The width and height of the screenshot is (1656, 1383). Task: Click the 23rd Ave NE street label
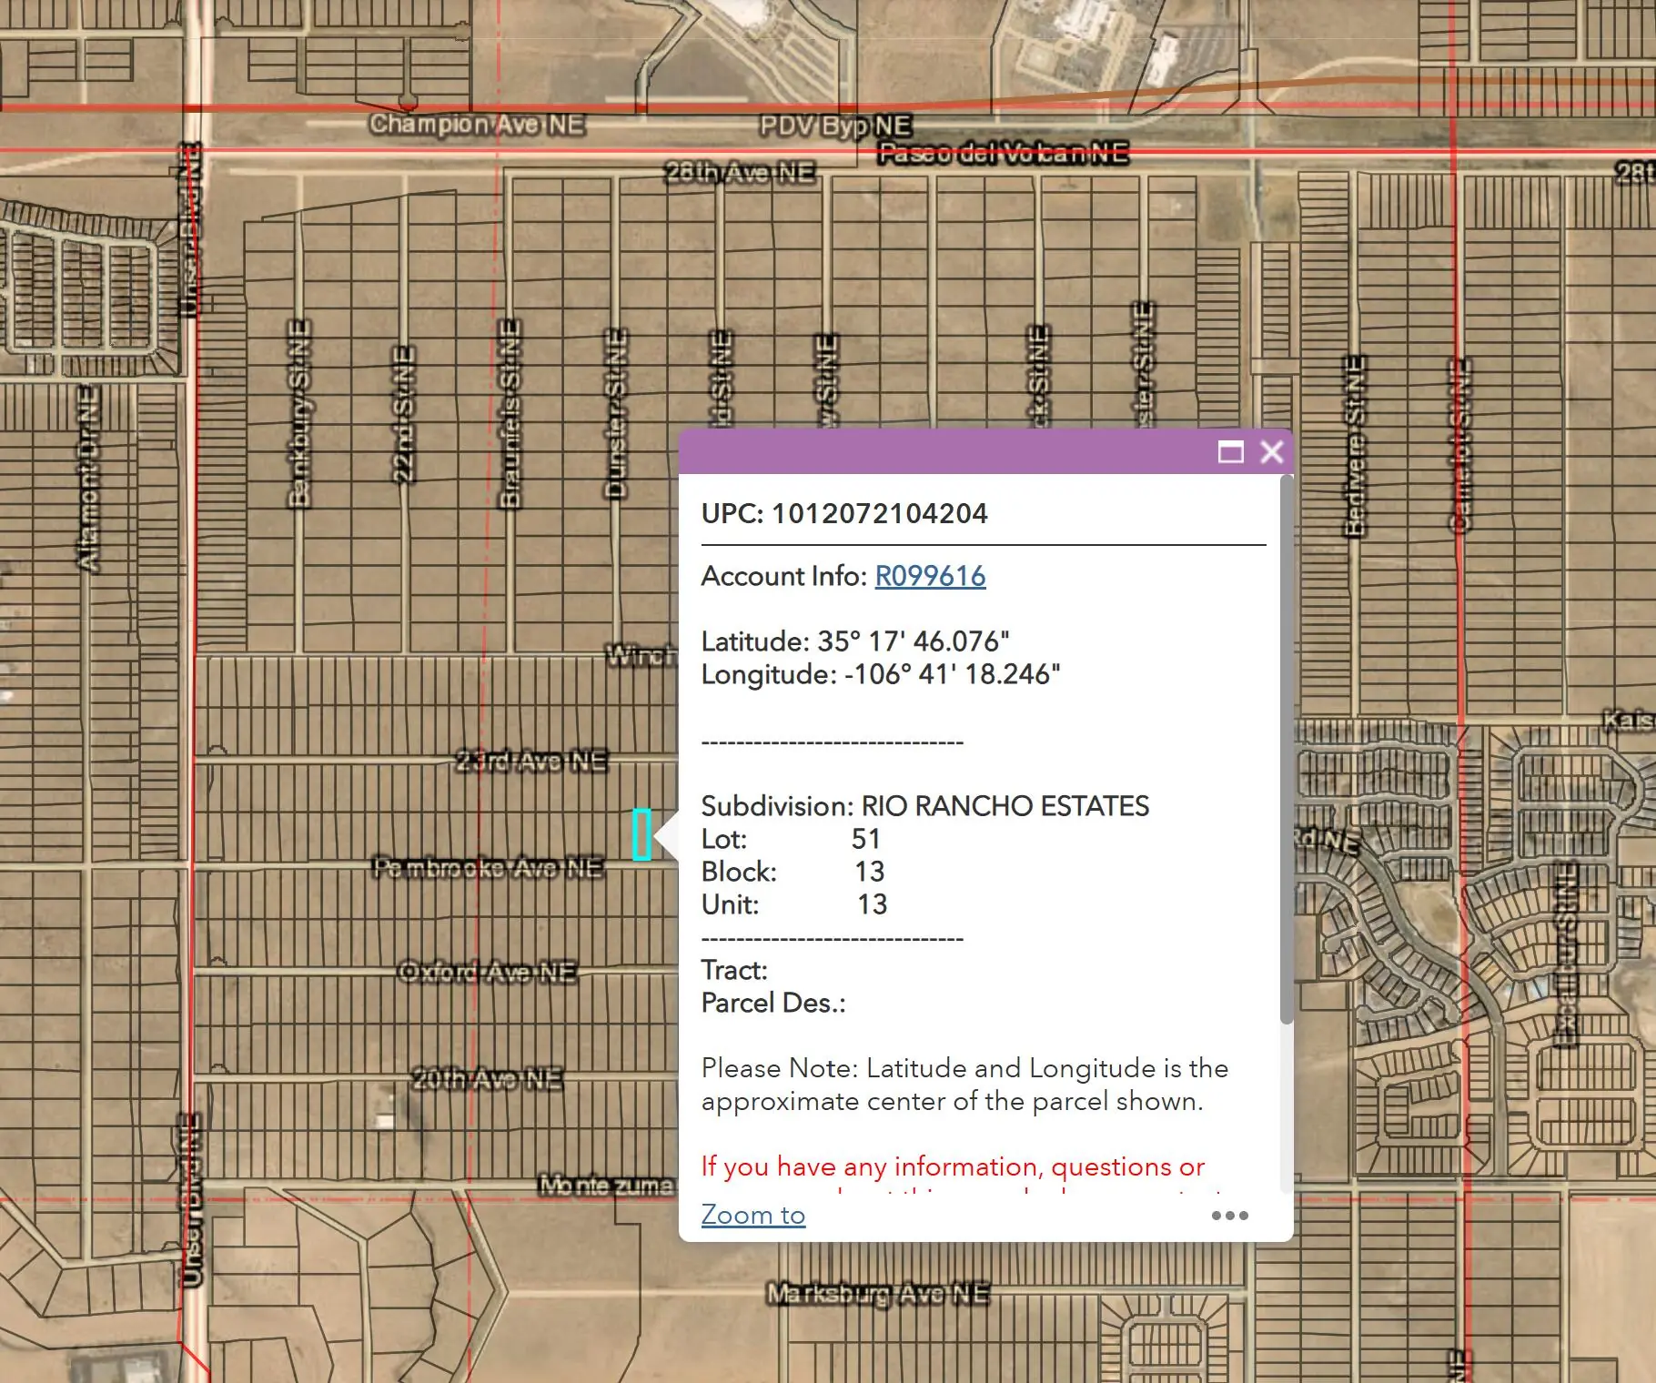pyautogui.click(x=531, y=761)
